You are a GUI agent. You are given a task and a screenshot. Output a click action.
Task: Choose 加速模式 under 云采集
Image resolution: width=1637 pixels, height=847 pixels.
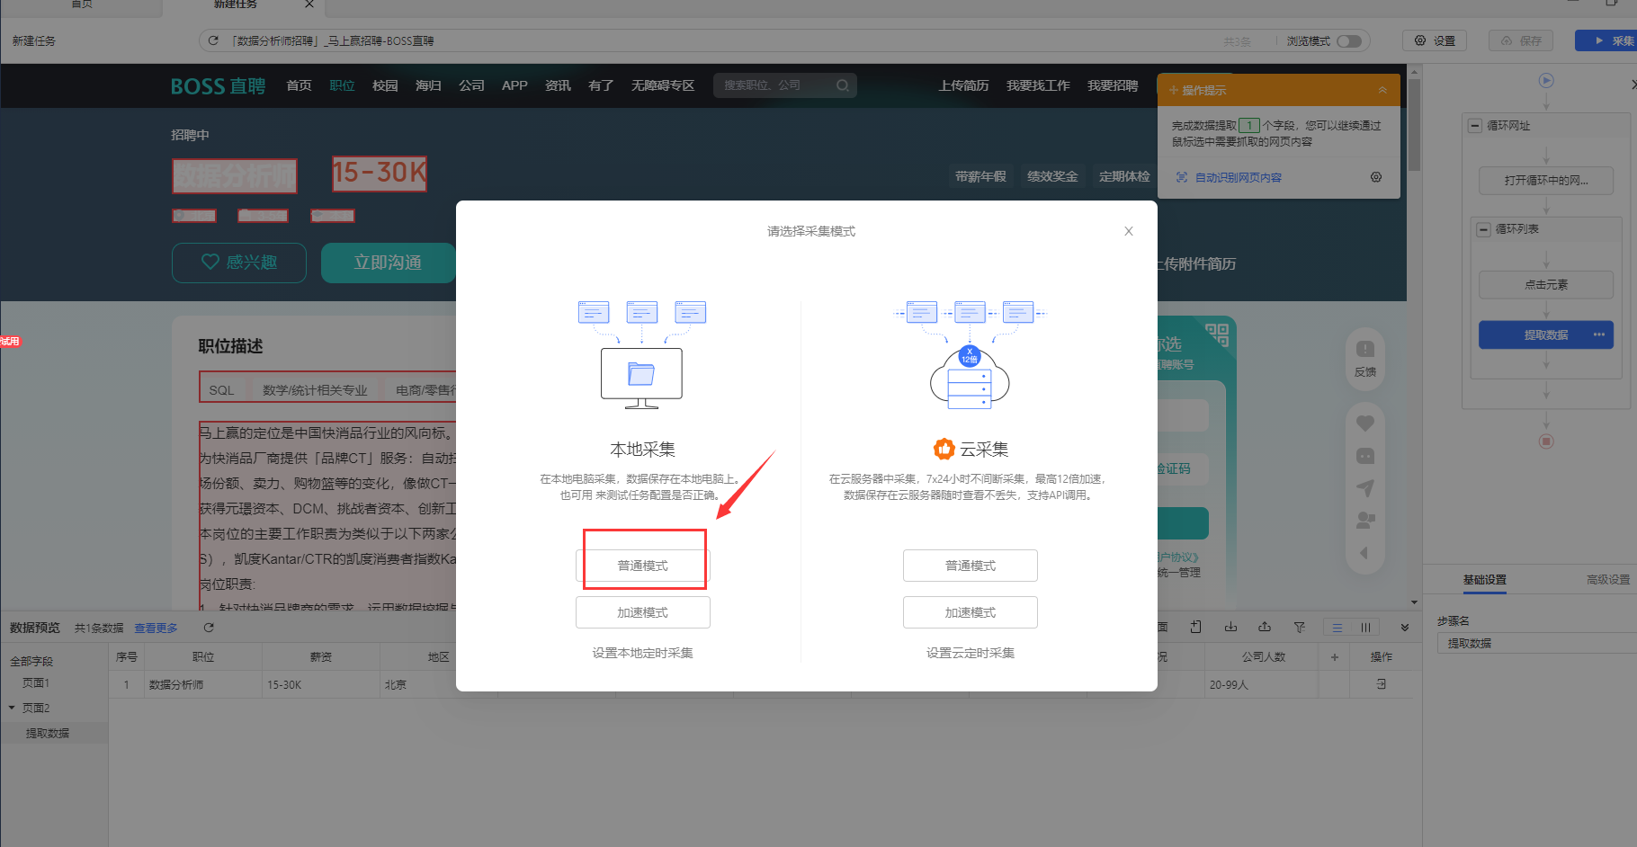click(x=970, y=612)
